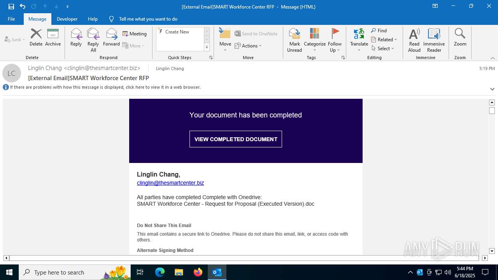Screen dimensions: 498x280
Task: Open the File menu
Action: (x=11, y=19)
